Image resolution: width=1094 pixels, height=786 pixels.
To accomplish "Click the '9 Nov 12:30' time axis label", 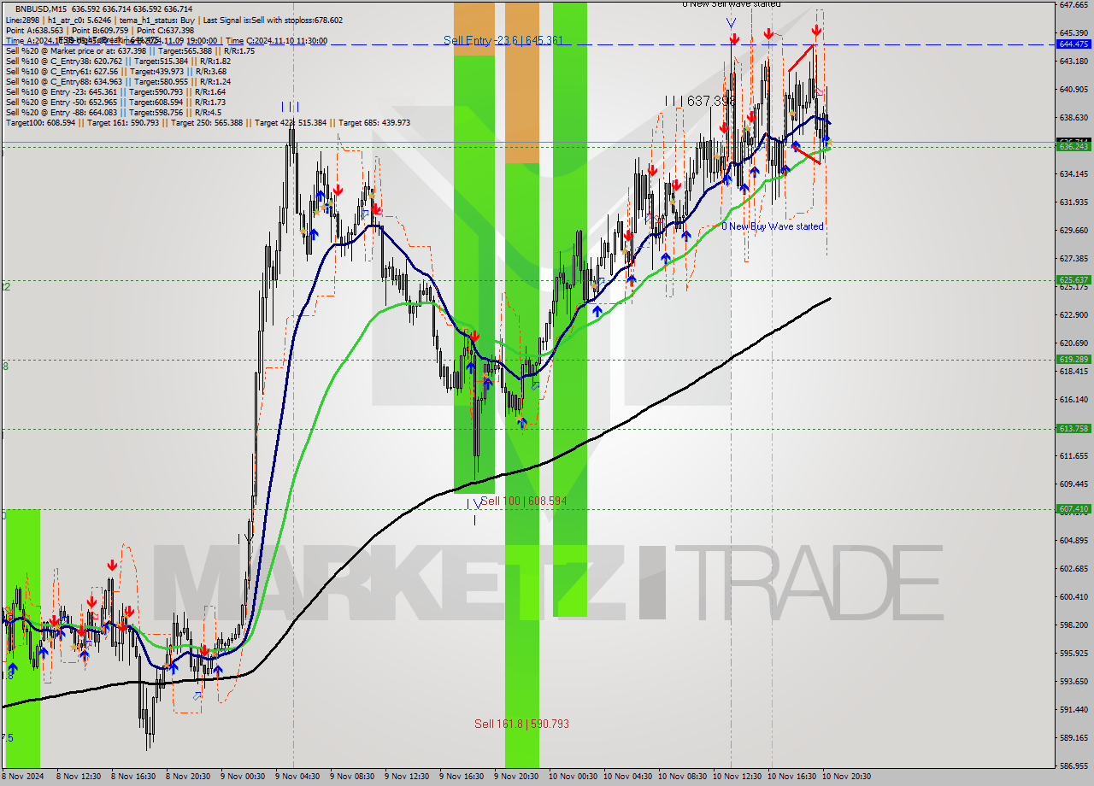I will point(407,777).
